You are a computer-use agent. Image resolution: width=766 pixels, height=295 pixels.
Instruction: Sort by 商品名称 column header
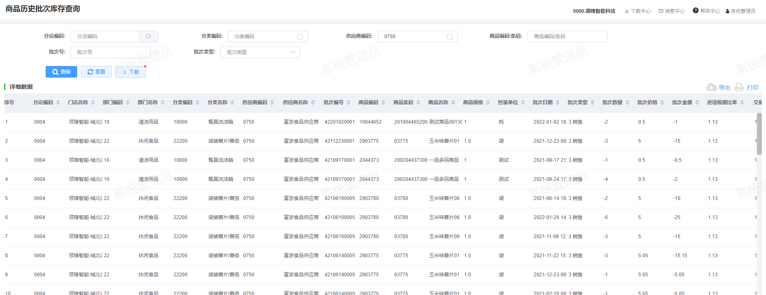pos(442,102)
